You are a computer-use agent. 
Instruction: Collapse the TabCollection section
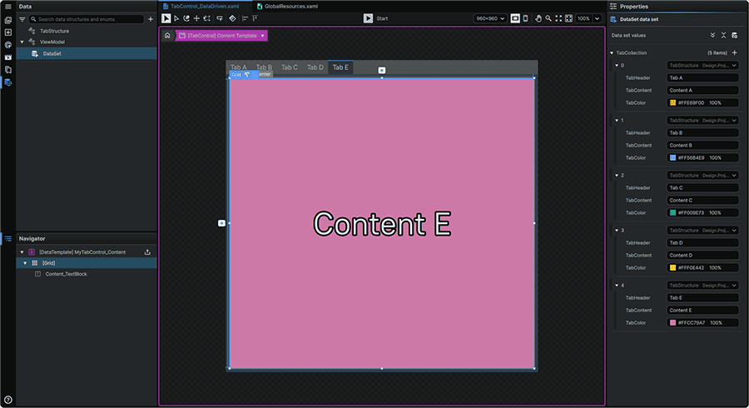point(612,53)
